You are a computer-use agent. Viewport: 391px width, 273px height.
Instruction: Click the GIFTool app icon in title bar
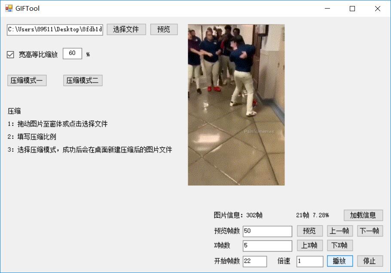(9, 9)
